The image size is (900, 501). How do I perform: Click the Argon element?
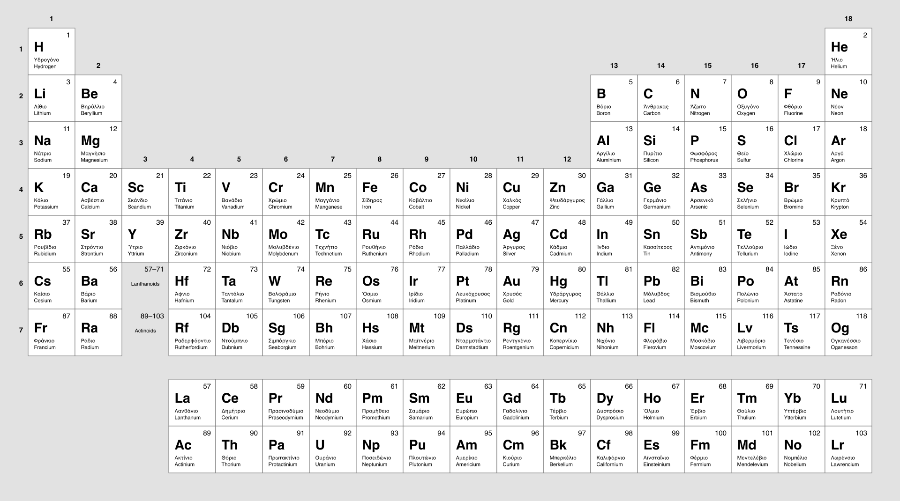pos(848,145)
